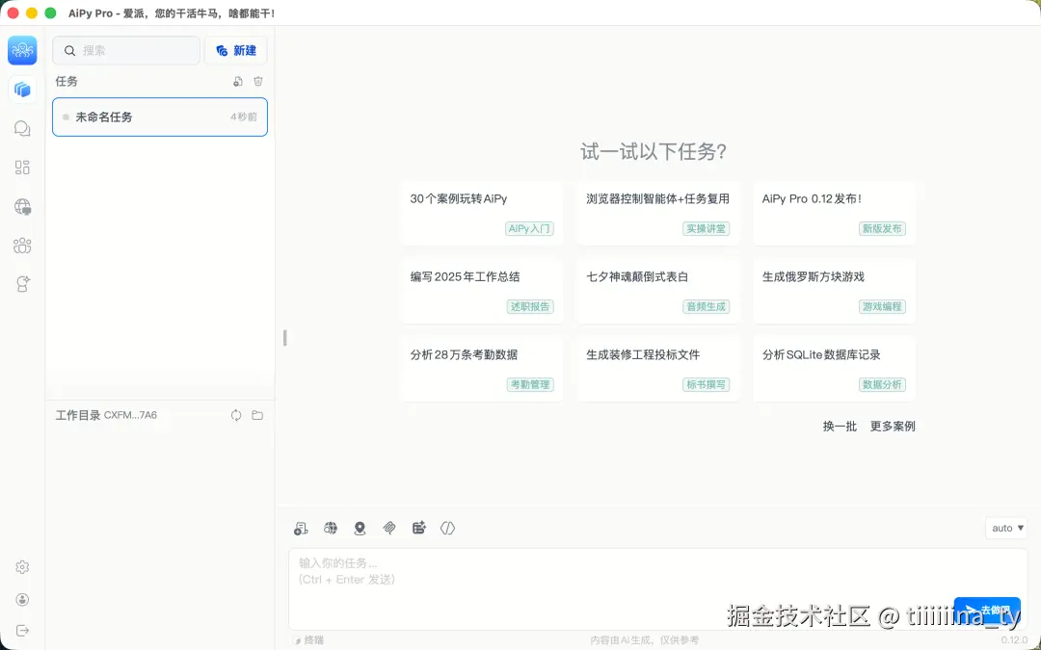
Task: Open the code snippet icon in input toolbar
Action: [447, 528]
